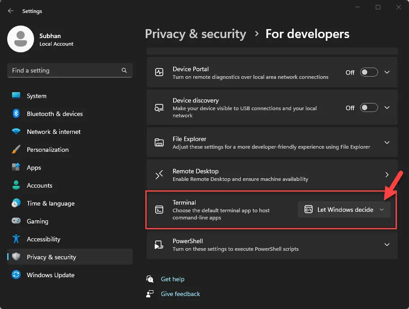Click the Device discovery icon

pos(159,107)
